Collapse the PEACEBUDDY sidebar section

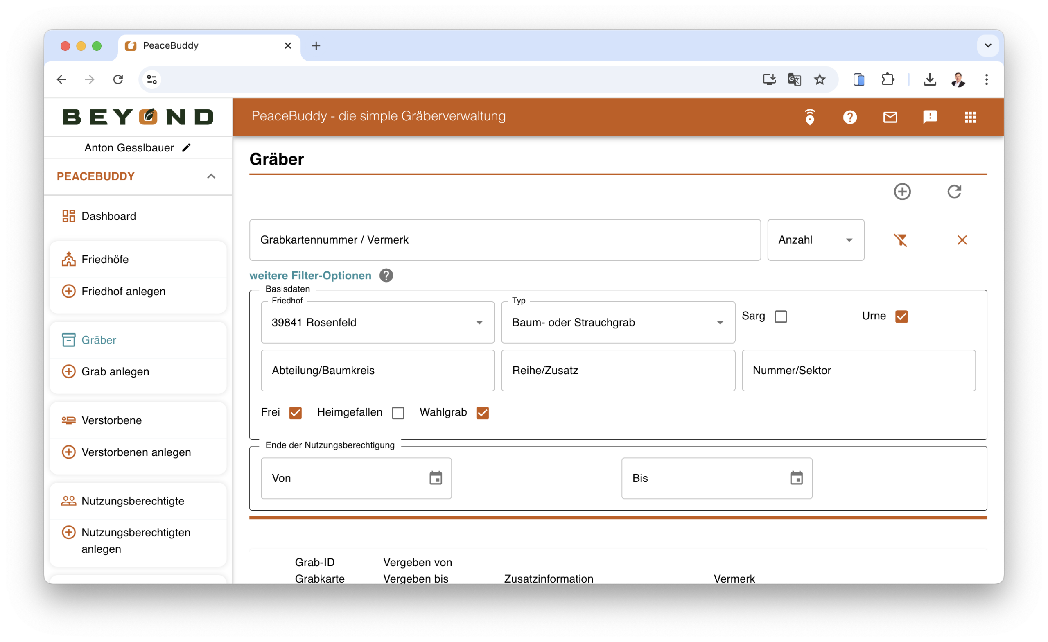211,176
